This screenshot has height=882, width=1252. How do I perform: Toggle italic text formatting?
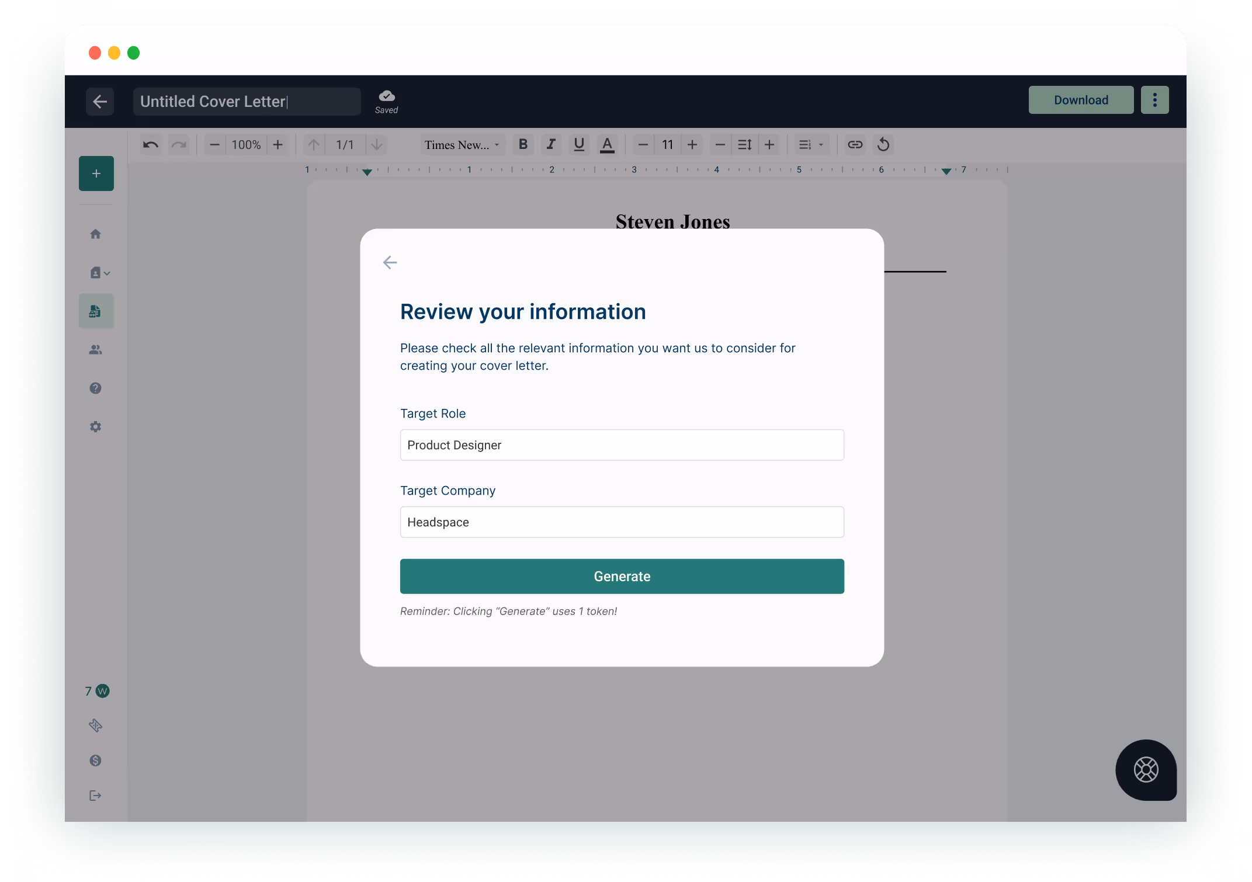pyautogui.click(x=550, y=144)
